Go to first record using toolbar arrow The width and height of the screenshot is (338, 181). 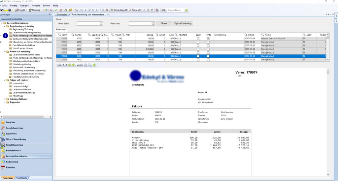coord(82,10)
